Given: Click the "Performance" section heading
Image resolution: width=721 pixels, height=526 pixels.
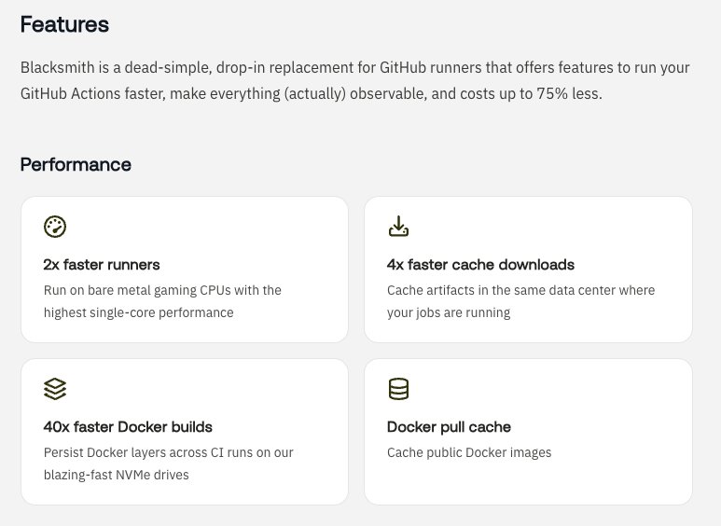Looking at the screenshot, I should [76, 165].
